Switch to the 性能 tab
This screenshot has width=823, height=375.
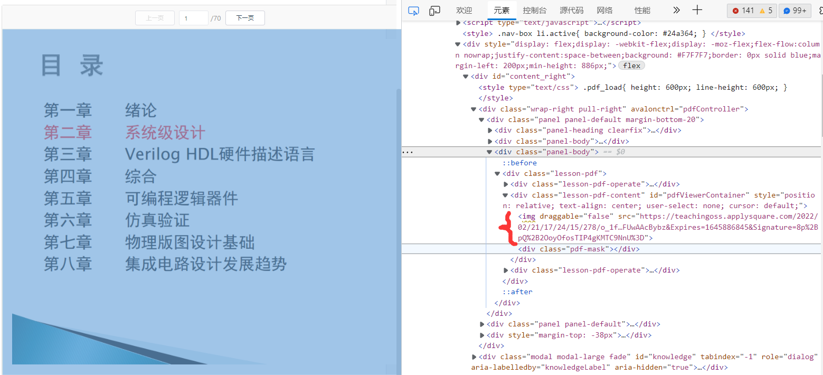point(642,10)
